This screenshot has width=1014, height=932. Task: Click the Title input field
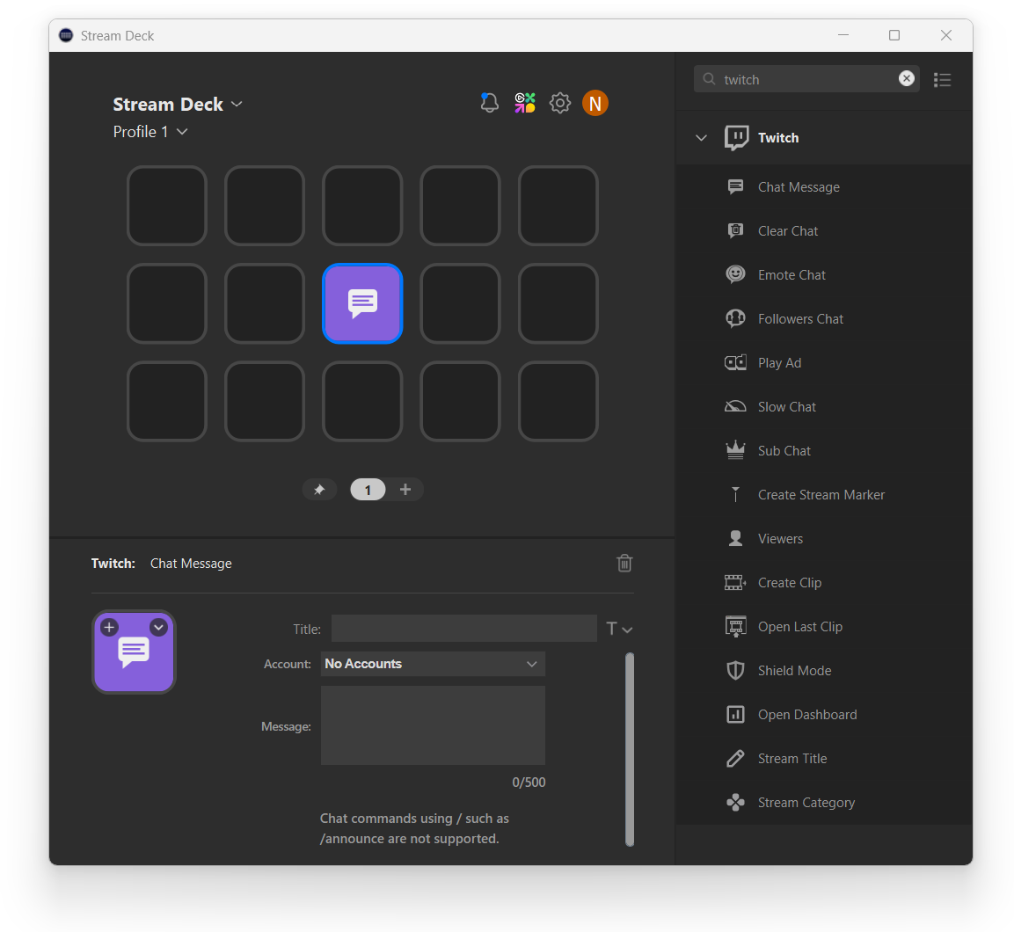pyautogui.click(x=463, y=629)
